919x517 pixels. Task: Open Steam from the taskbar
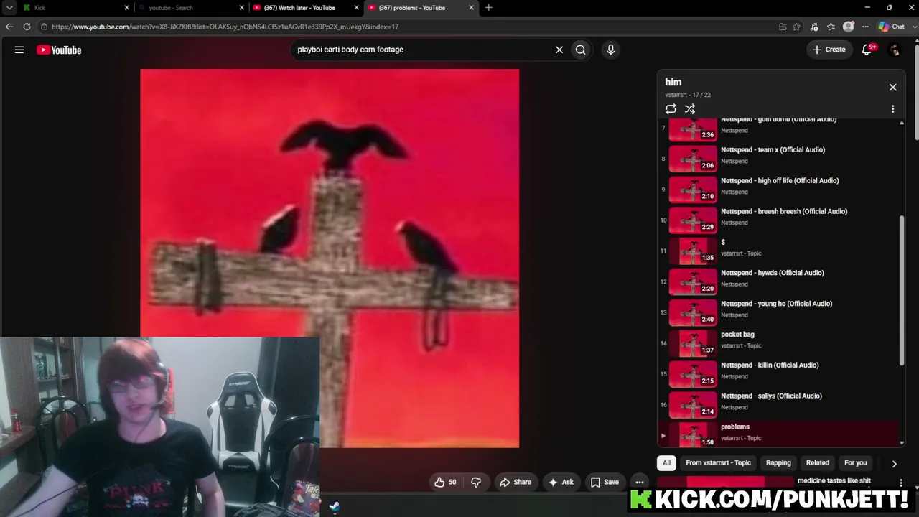click(334, 506)
